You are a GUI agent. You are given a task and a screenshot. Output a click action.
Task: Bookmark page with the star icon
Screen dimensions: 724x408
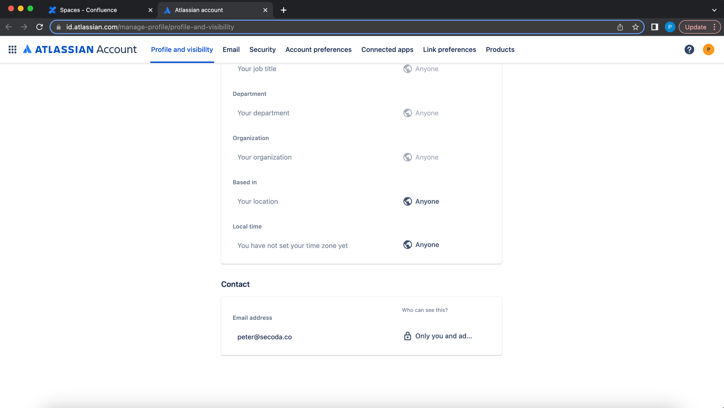(635, 27)
